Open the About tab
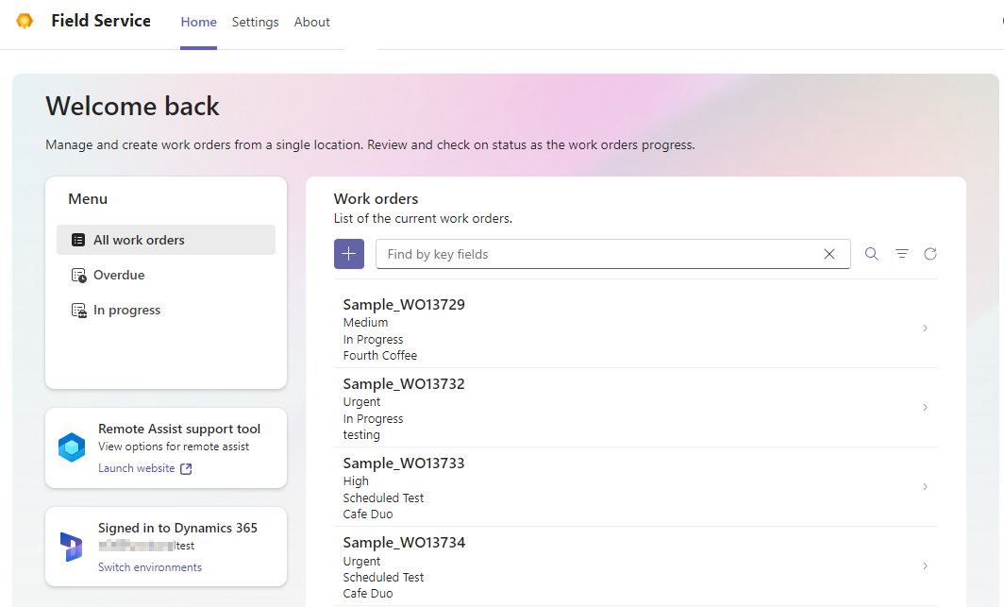This screenshot has height=607, width=1004. 311,22
